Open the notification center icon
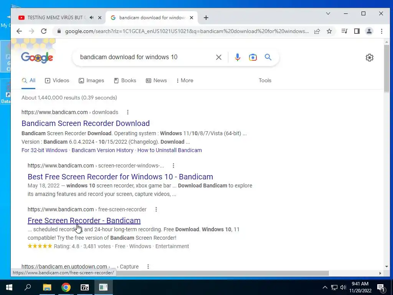The image size is (393, 295). tap(381, 288)
